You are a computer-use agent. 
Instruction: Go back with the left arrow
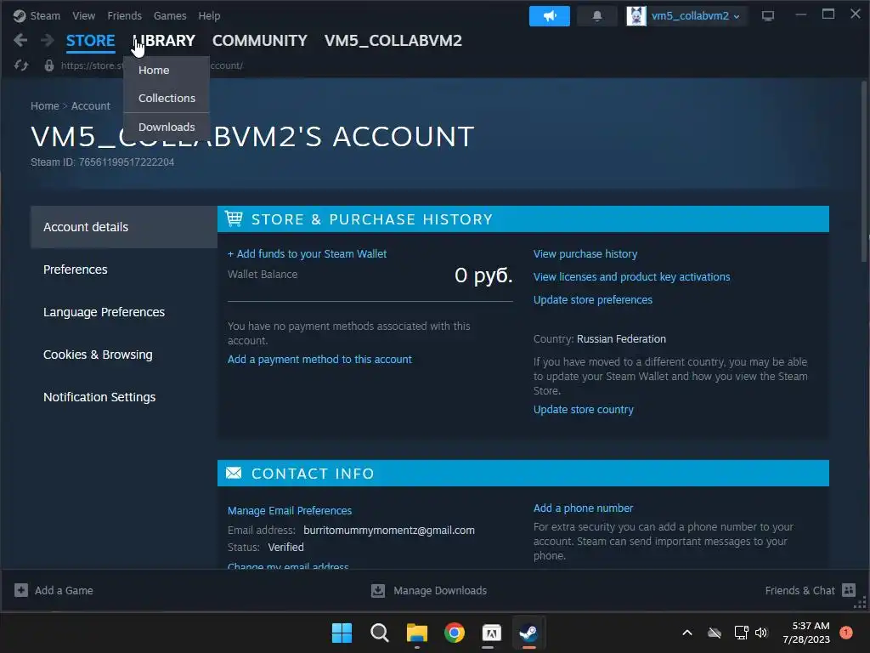20,40
